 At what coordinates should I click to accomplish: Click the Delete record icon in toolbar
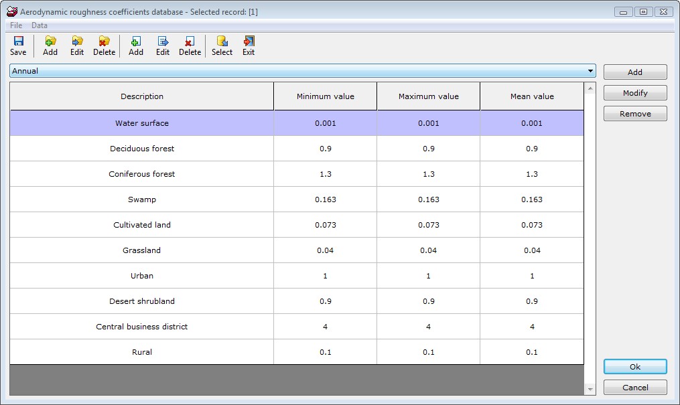190,42
